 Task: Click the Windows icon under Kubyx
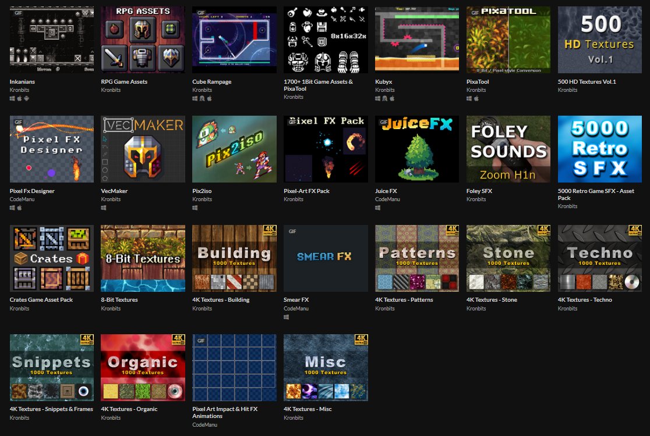coord(377,98)
